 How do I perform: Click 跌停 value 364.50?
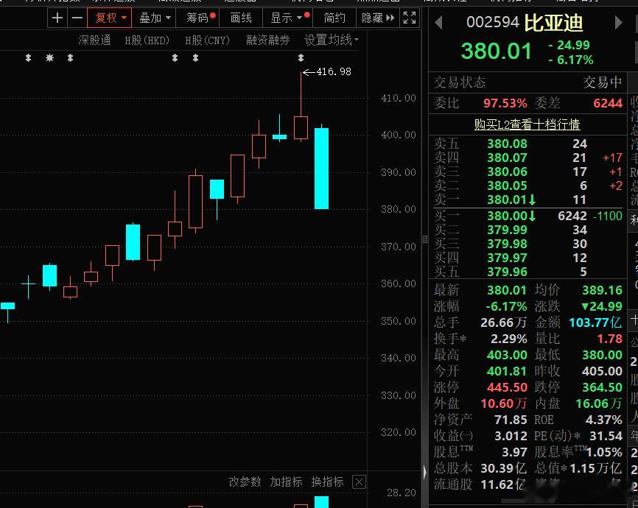click(602, 387)
